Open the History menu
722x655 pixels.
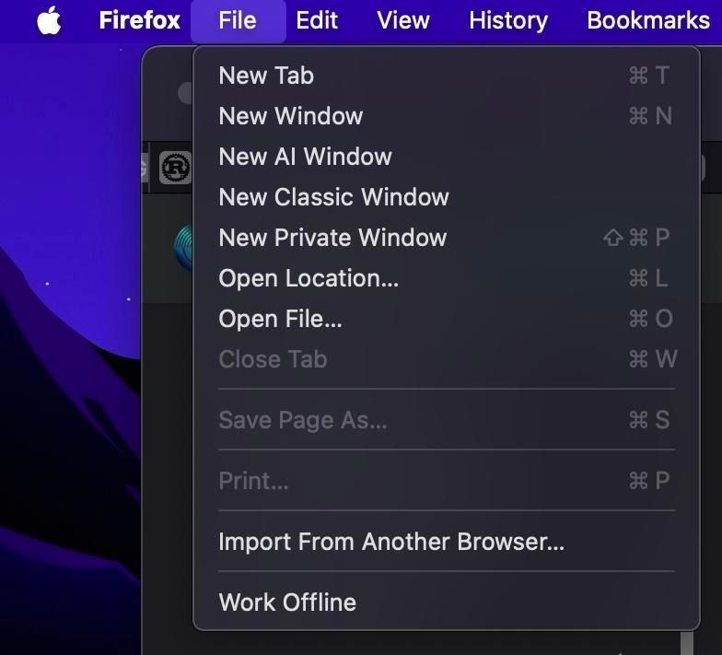coord(508,20)
